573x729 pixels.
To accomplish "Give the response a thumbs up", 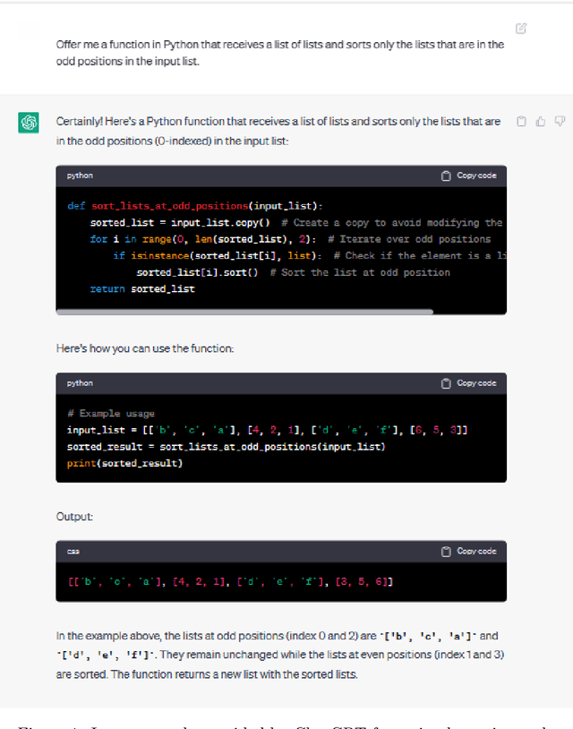I will [541, 122].
